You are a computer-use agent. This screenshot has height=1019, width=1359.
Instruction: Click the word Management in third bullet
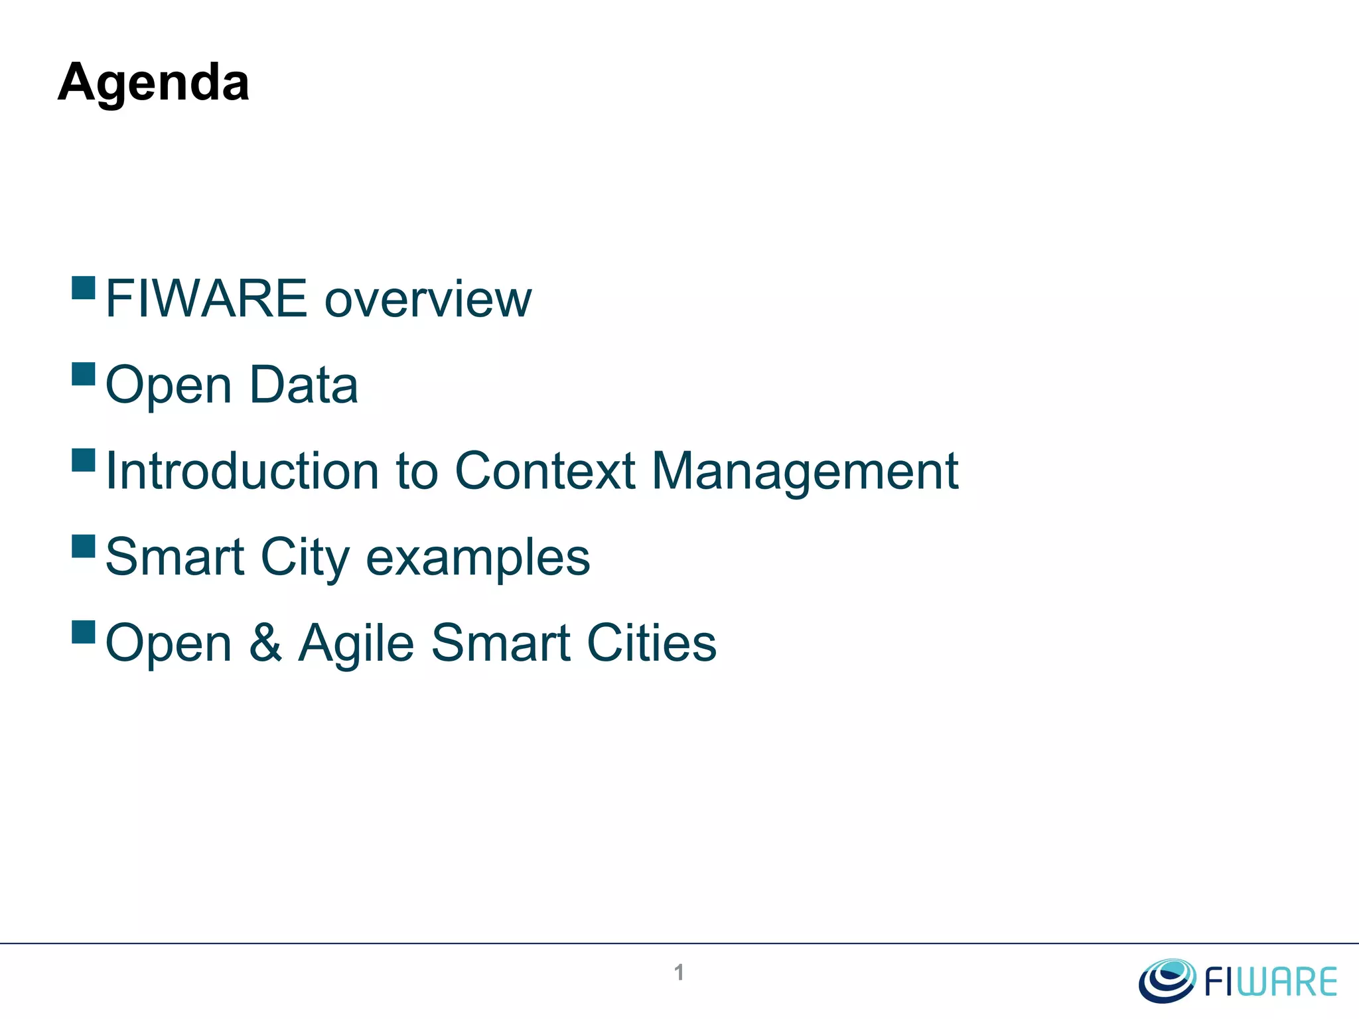coord(805,472)
